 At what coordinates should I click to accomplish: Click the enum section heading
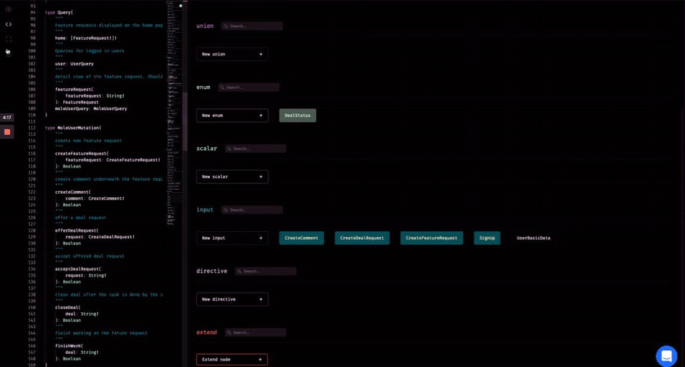(x=203, y=87)
